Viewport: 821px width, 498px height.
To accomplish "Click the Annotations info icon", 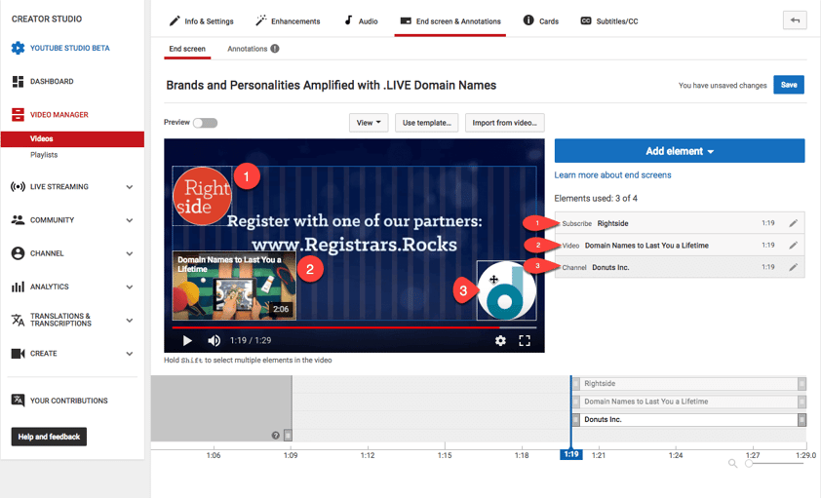I will click(275, 49).
